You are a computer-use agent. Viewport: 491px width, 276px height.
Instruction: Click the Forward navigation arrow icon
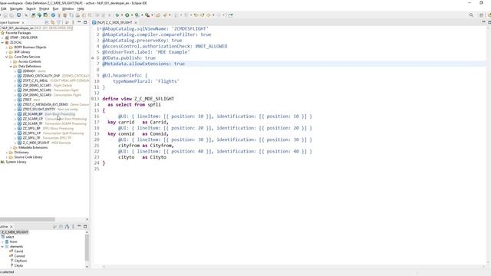pos(219,15)
